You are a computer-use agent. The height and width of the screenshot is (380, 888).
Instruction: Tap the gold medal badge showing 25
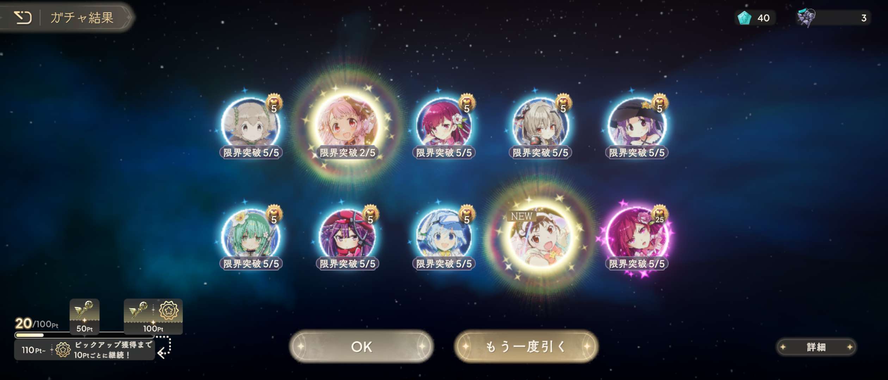coord(659,214)
